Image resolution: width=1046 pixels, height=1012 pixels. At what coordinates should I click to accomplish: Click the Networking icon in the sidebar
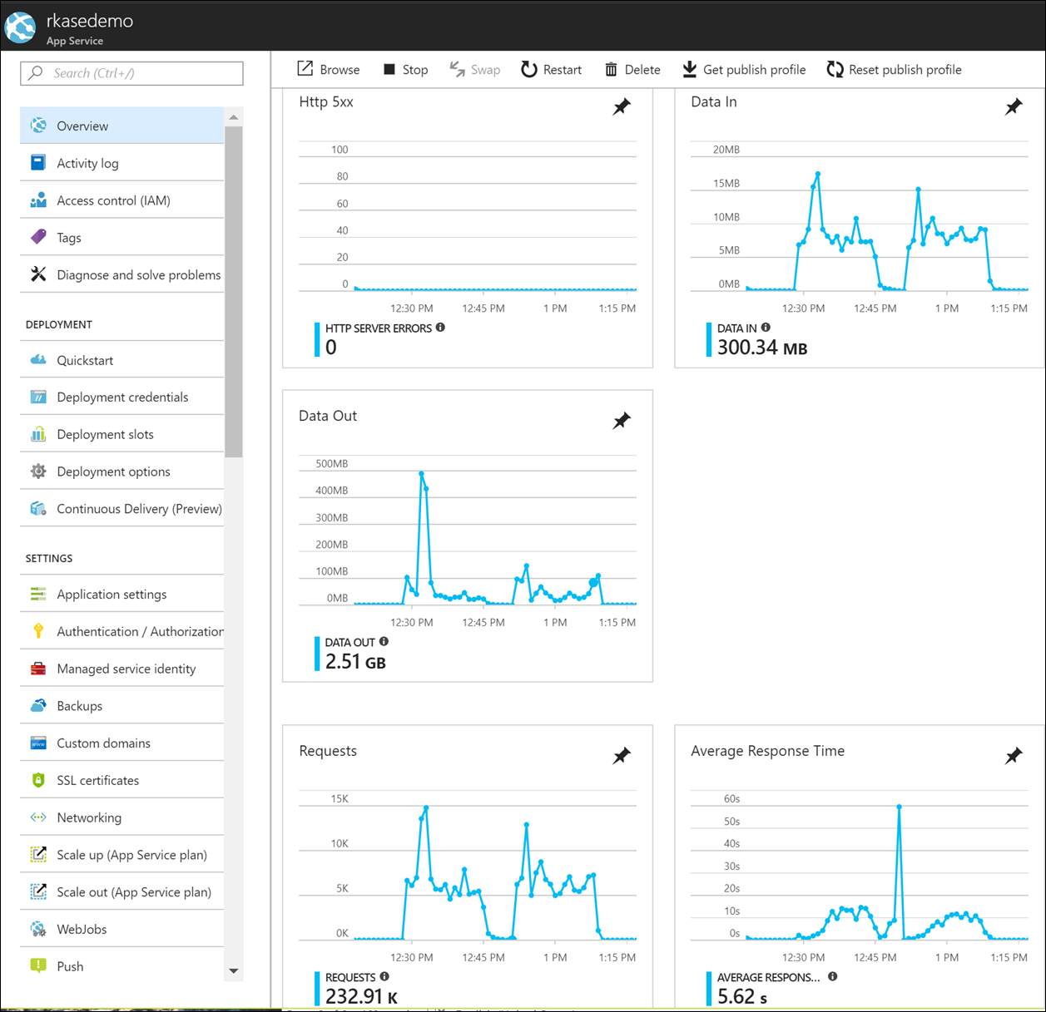pyautogui.click(x=38, y=817)
